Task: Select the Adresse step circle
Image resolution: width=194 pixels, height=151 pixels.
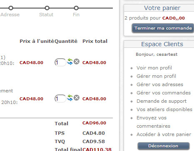Action: click(x=11, y=8)
